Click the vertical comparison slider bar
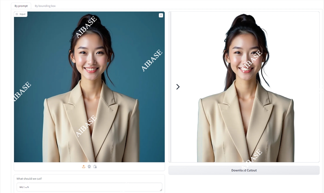This screenshot has width=324, height=193. [x=170, y=87]
